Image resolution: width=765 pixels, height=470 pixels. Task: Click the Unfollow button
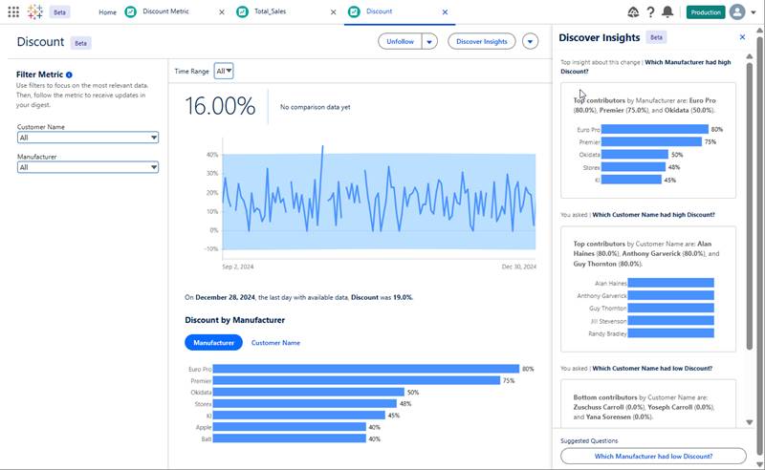pos(400,41)
